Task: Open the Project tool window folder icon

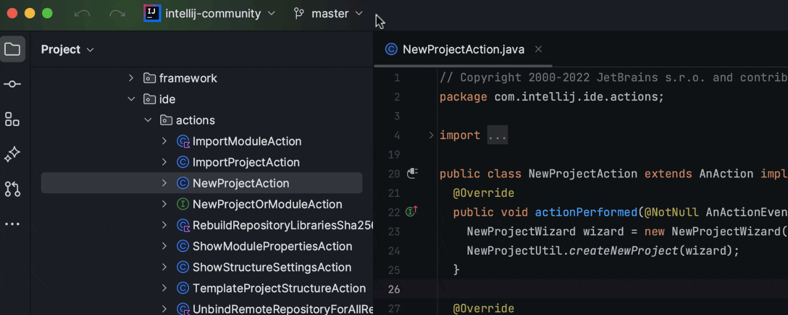Action: [x=13, y=49]
